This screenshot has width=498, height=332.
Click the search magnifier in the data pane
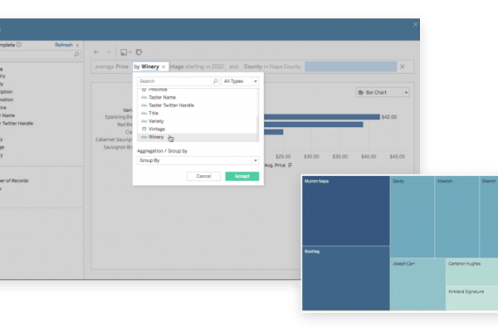76,55
